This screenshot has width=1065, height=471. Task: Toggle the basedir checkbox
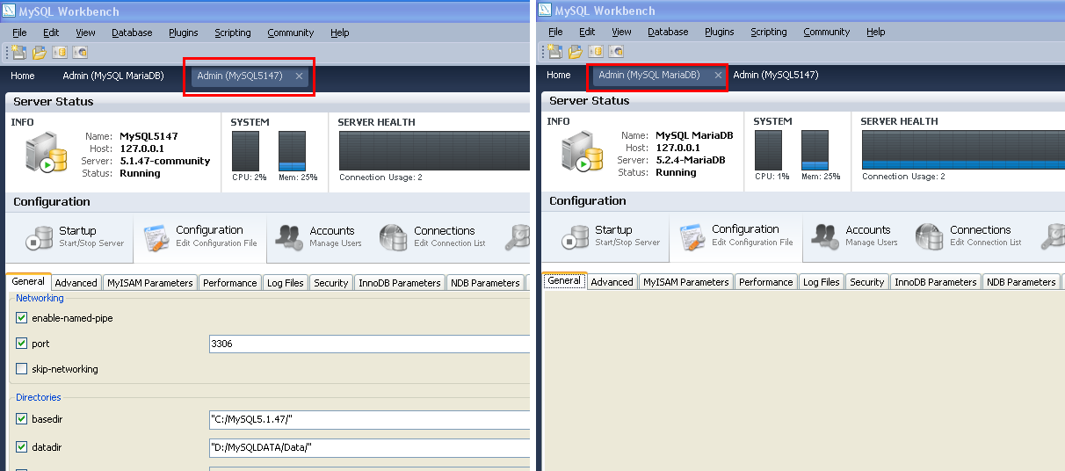22,419
